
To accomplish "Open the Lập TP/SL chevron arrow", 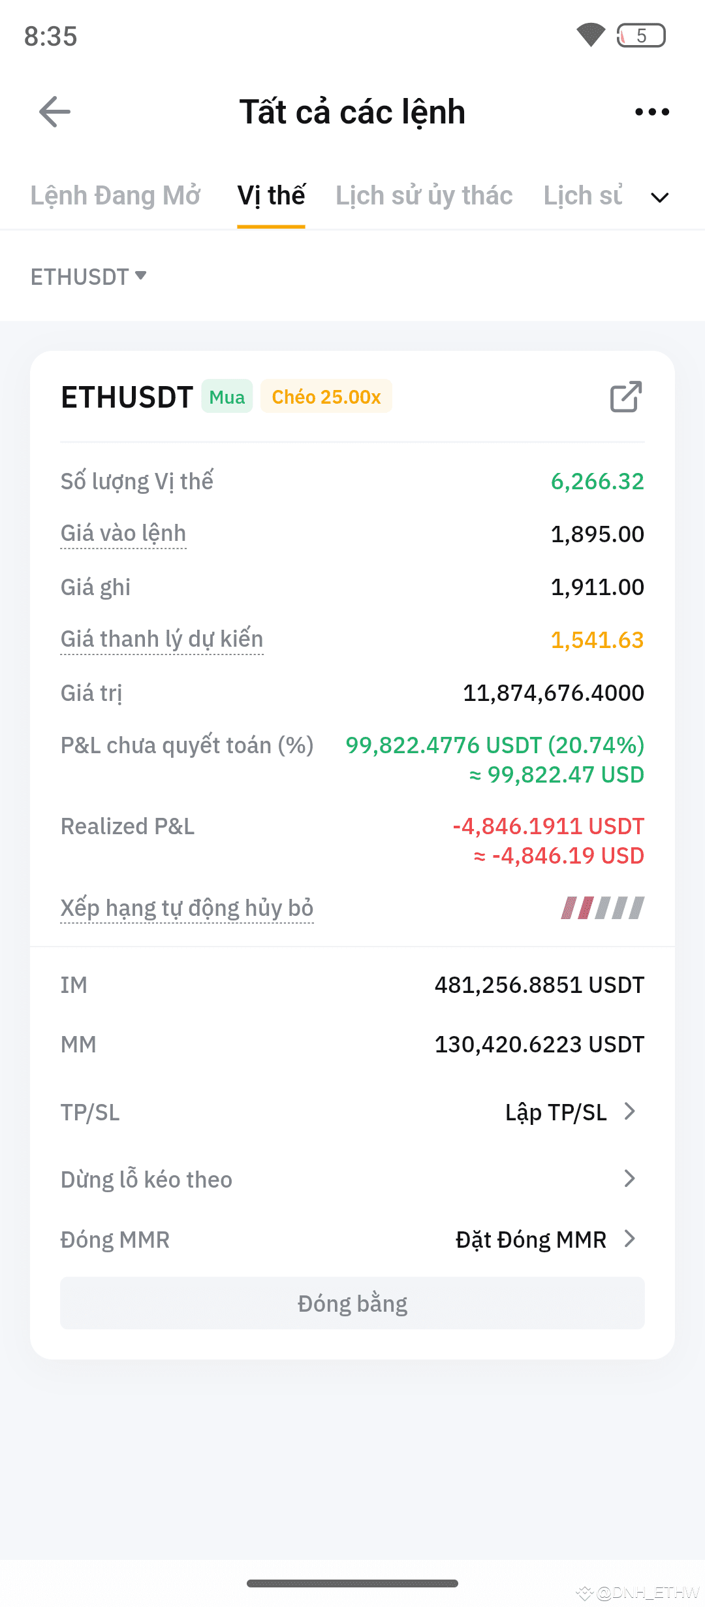I will point(630,1111).
